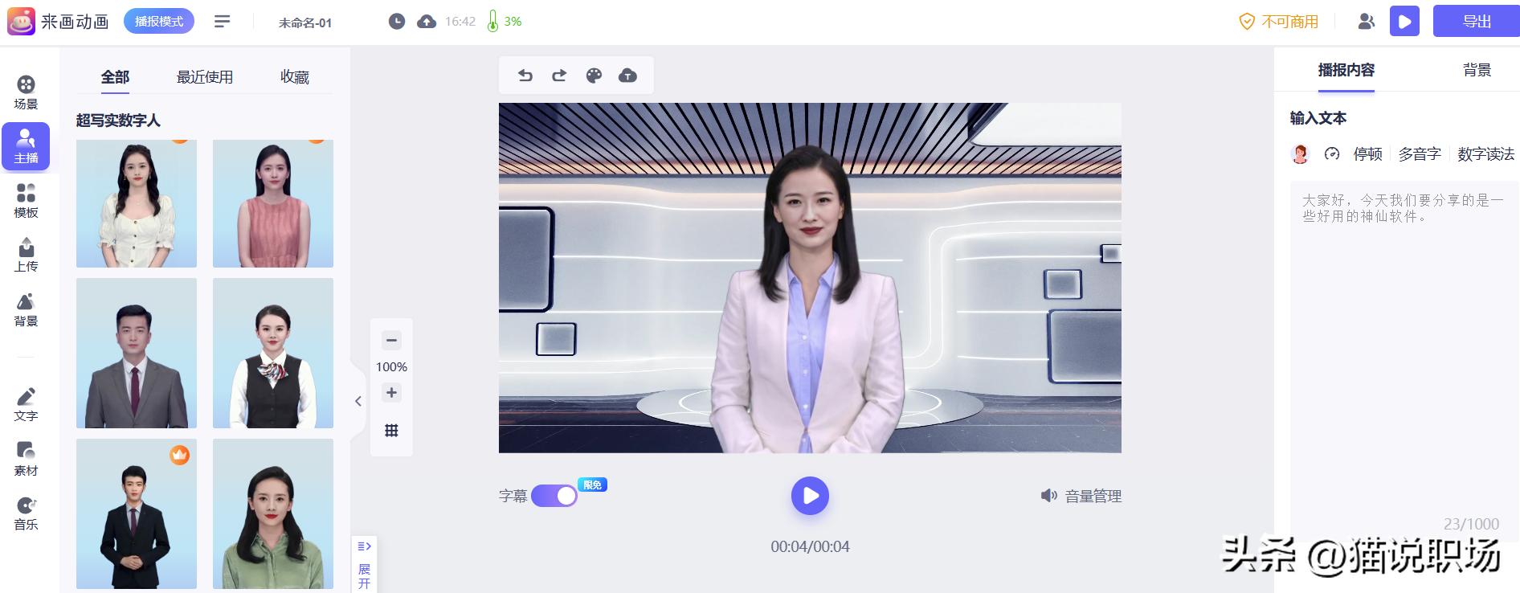The width and height of the screenshot is (1520, 593).
Task: Click the 音量管理 speaker icon
Action: 1049,496
